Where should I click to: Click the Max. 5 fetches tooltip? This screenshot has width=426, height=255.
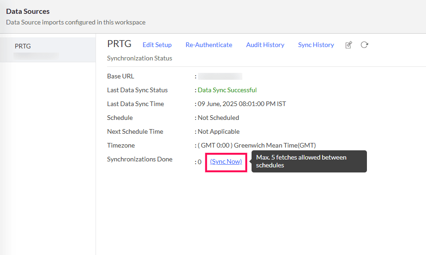point(309,161)
